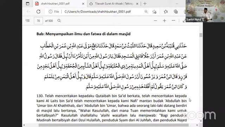This screenshot has width=225, height=127.
Task: Click the scroll down arrow
Action: [x=201, y=121]
